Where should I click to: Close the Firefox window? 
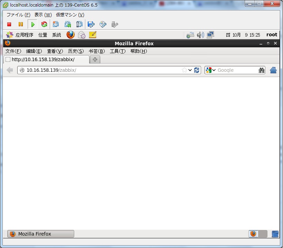275,43
